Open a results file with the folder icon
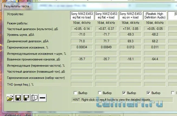The image size is (177, 116). coord(10,98)
